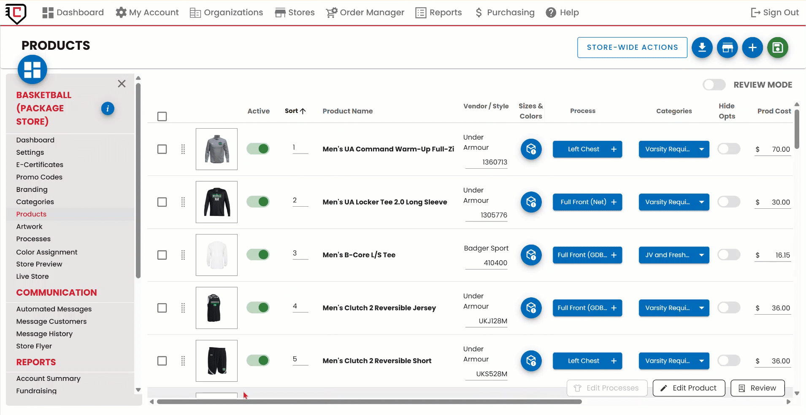This screenshot has height=415, width=806.
Task: Open the store info icon beside Basketball
Action: click(108, 109)
